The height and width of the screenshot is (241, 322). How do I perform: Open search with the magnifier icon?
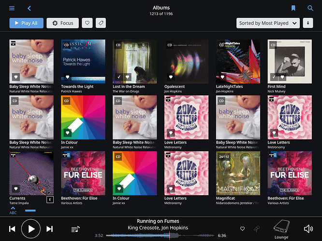pos(310,8)
